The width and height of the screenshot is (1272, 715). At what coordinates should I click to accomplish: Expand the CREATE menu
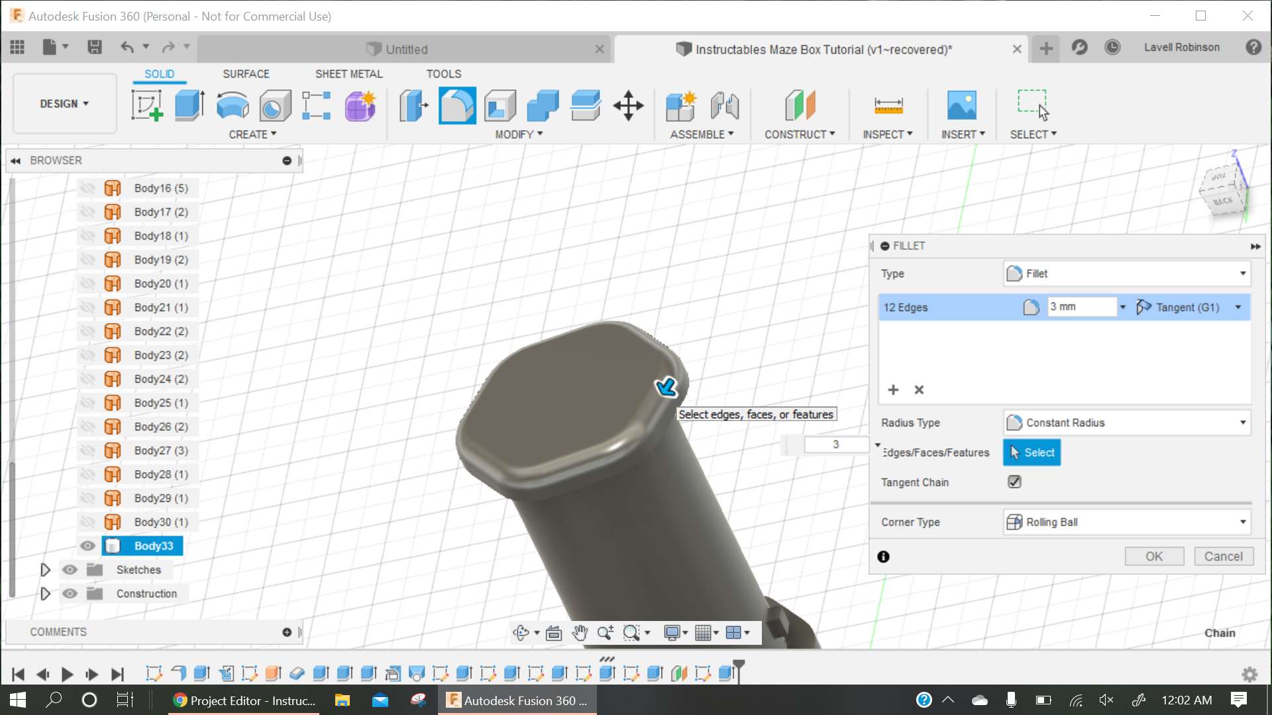click(x=252, y=134)
